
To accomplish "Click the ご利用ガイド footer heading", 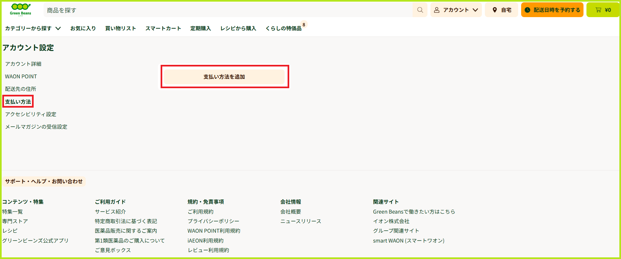I will [x=110, y=202].
